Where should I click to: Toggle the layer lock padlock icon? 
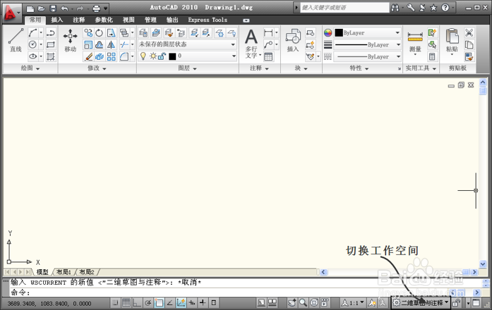coord(162,56)
